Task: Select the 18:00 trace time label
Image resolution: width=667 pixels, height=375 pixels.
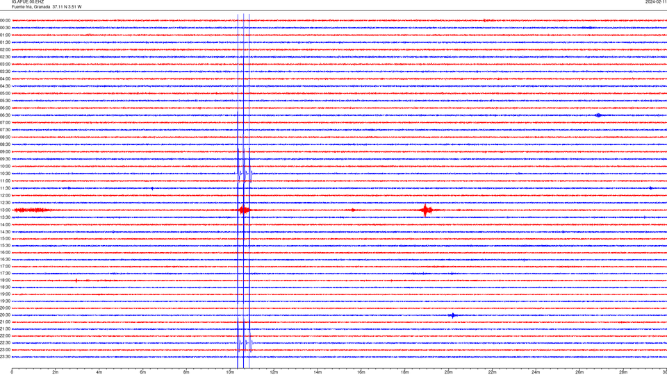Action: (5, 280)
